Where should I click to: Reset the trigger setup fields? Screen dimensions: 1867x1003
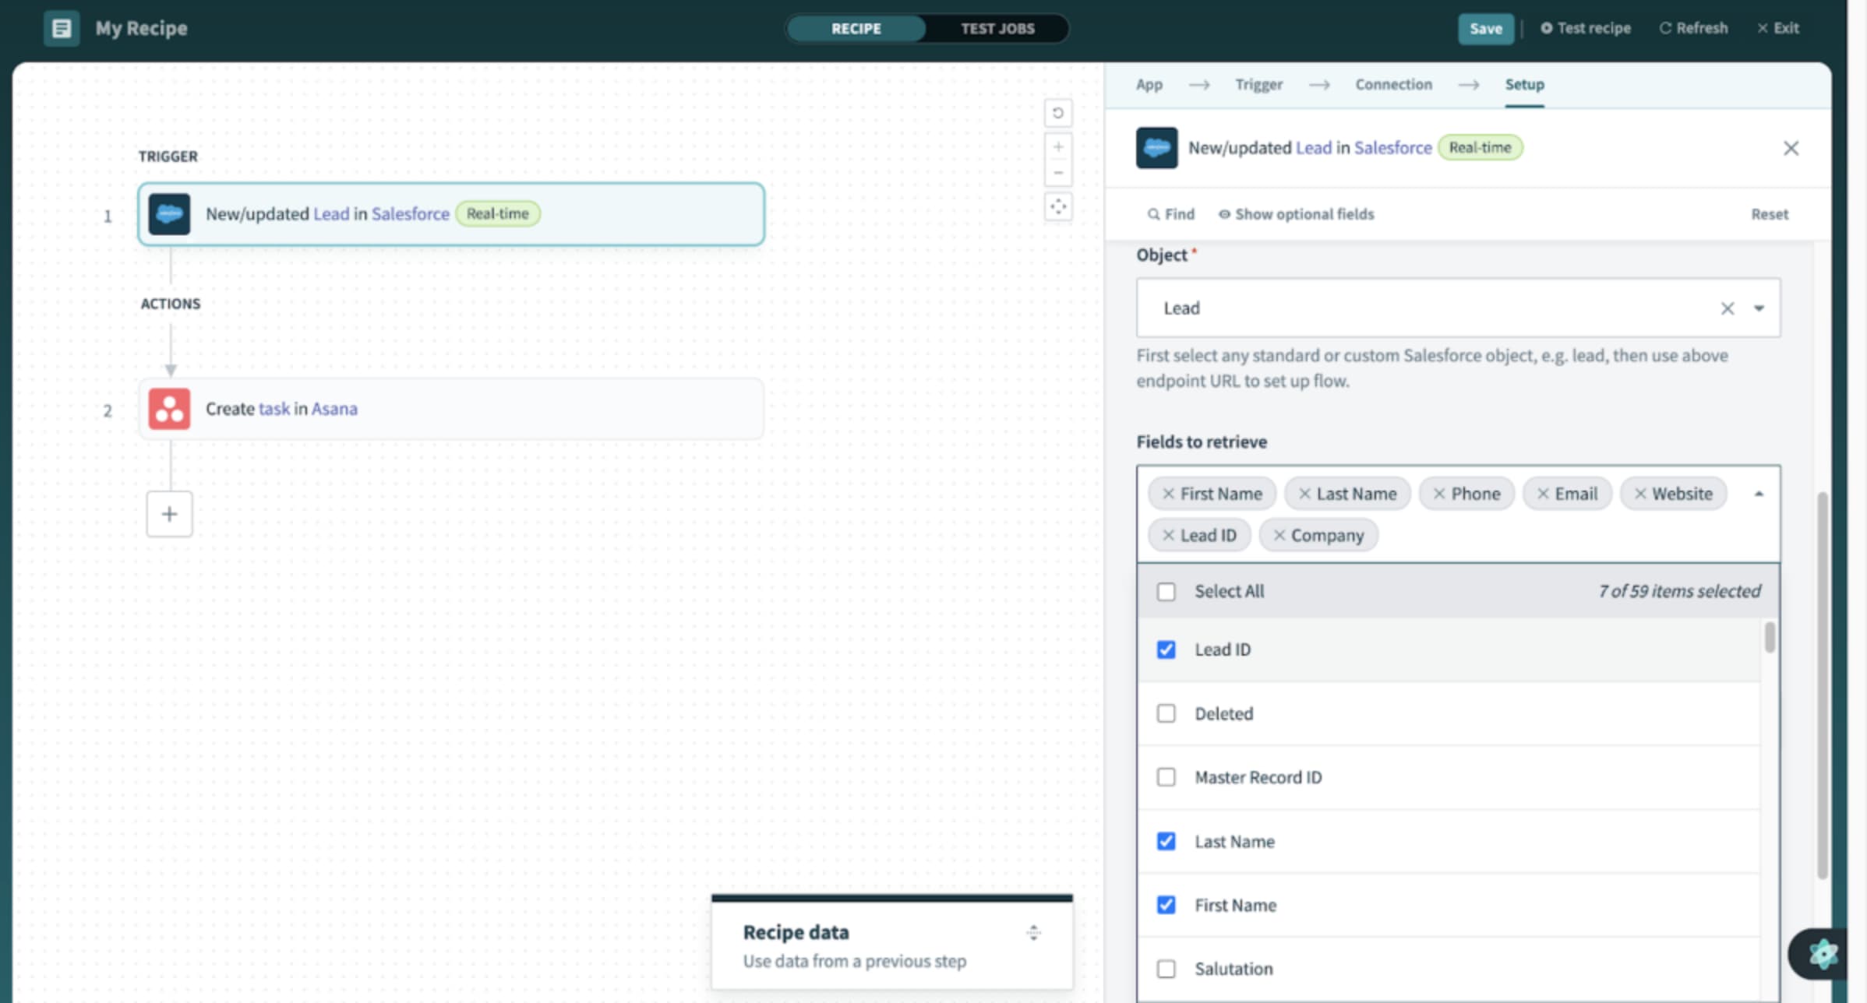pos(1769,214)
